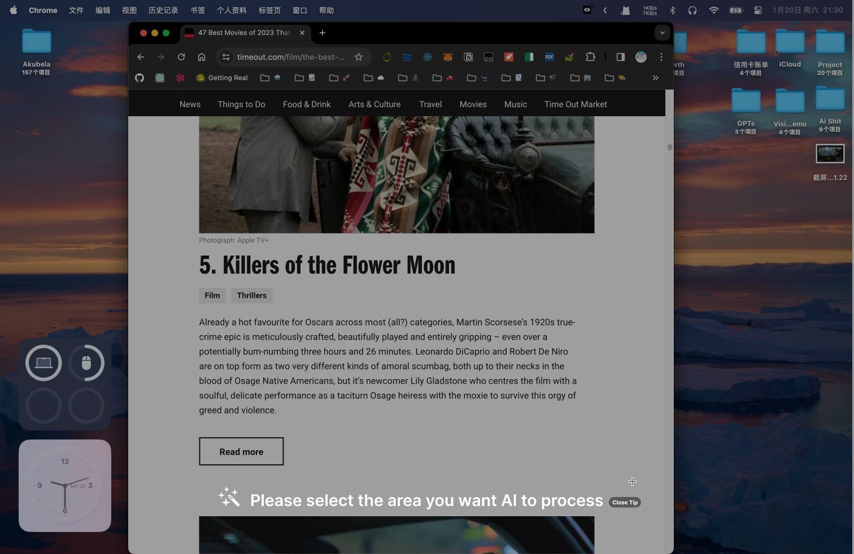Open the Wi-Fi status menu
The height and width of the screenshot is (554, 854).
click(x=714, y=10)
